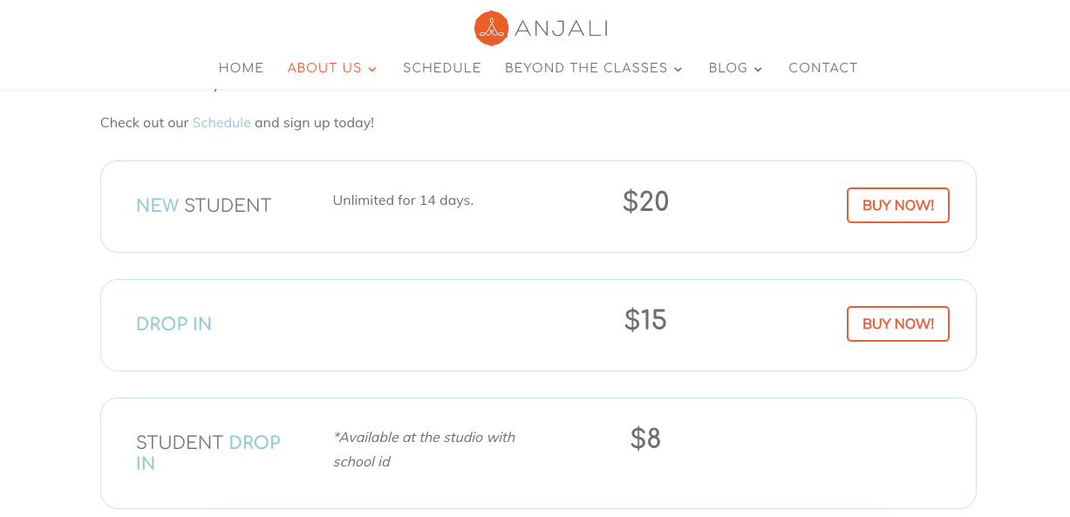The height and width of the screenshot is (517, 1070).
Task: Select the Drop In heading
Action: (174, 324)
